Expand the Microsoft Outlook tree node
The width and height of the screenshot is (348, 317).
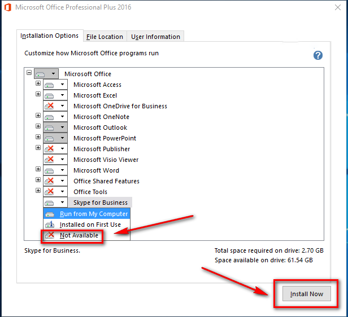tap(38, 127)
